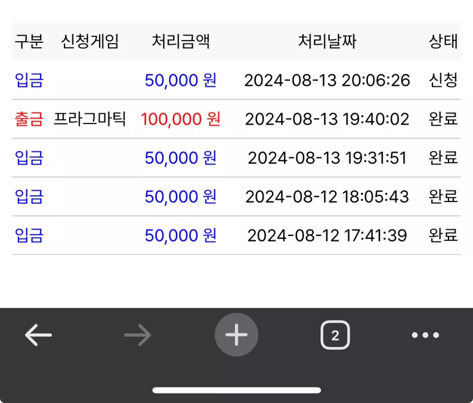Click the 프라그마틱 game name

click(x=90, y=119)
